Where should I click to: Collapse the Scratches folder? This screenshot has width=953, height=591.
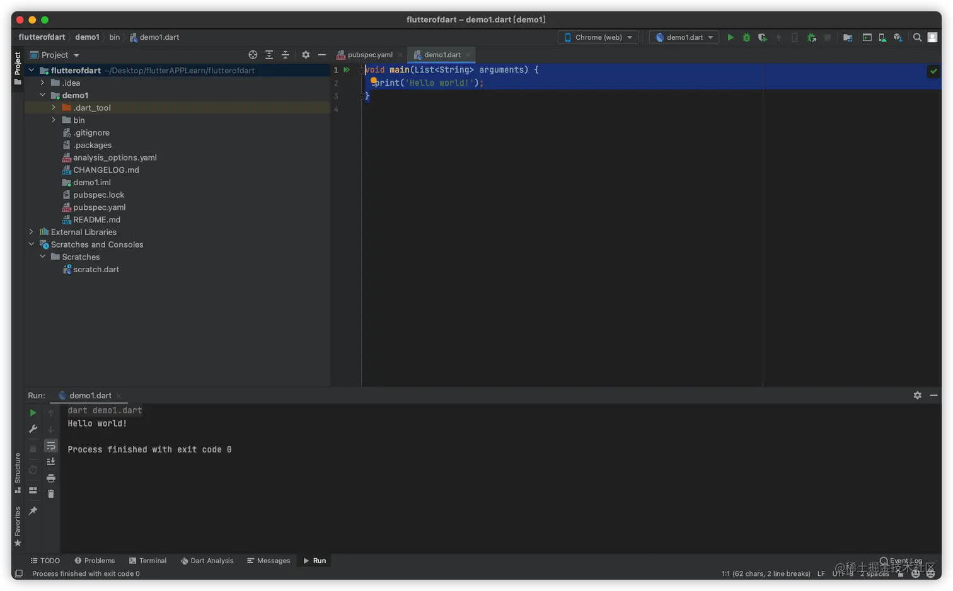(43, 256)
